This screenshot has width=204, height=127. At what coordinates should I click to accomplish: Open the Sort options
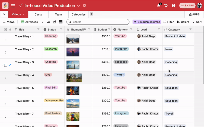coord(197,22)
